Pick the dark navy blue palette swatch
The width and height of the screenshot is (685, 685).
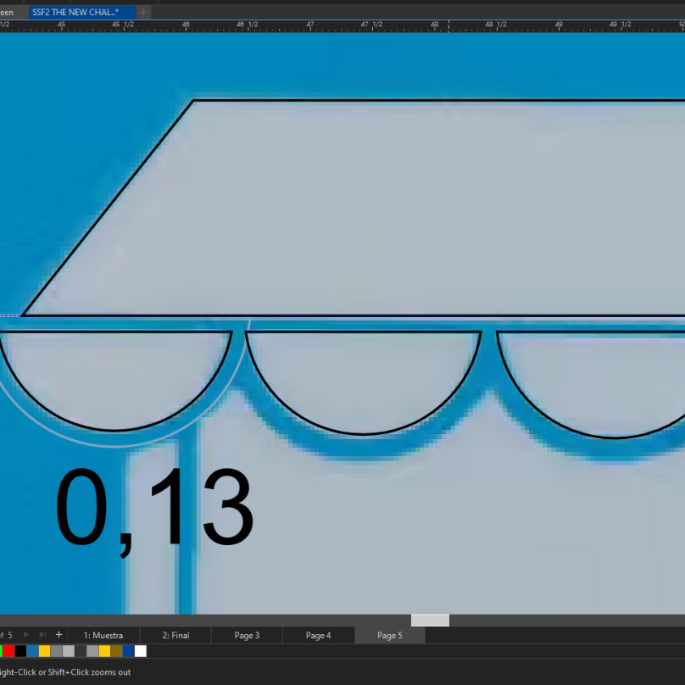129,651
